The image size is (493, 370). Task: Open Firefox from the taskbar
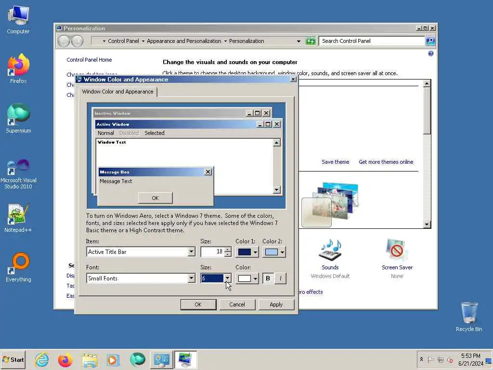65,360
